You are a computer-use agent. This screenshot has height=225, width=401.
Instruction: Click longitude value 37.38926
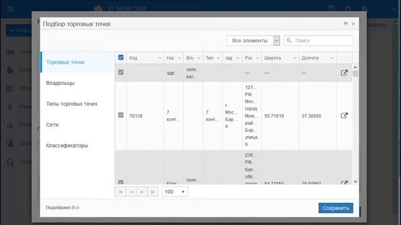click(x=311, y=116)
